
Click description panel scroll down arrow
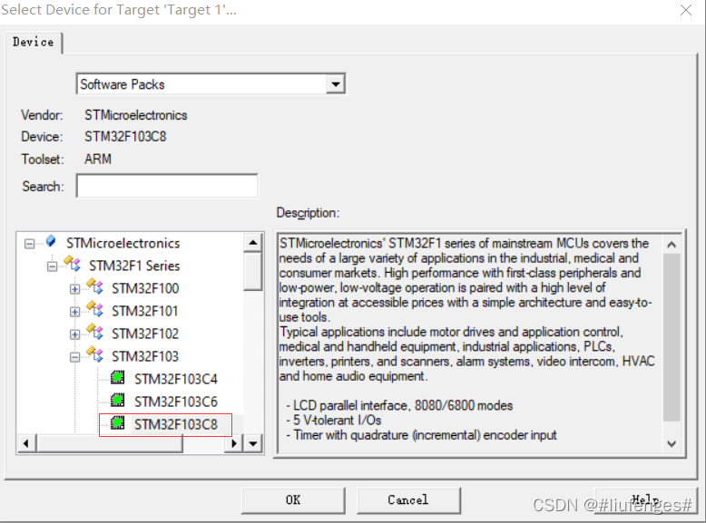[x=672, y=443]
